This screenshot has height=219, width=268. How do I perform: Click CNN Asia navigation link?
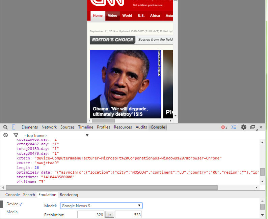coord(169,16)
